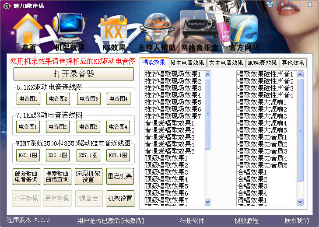Click the left list scroll down arrow

tap(207, 202)
